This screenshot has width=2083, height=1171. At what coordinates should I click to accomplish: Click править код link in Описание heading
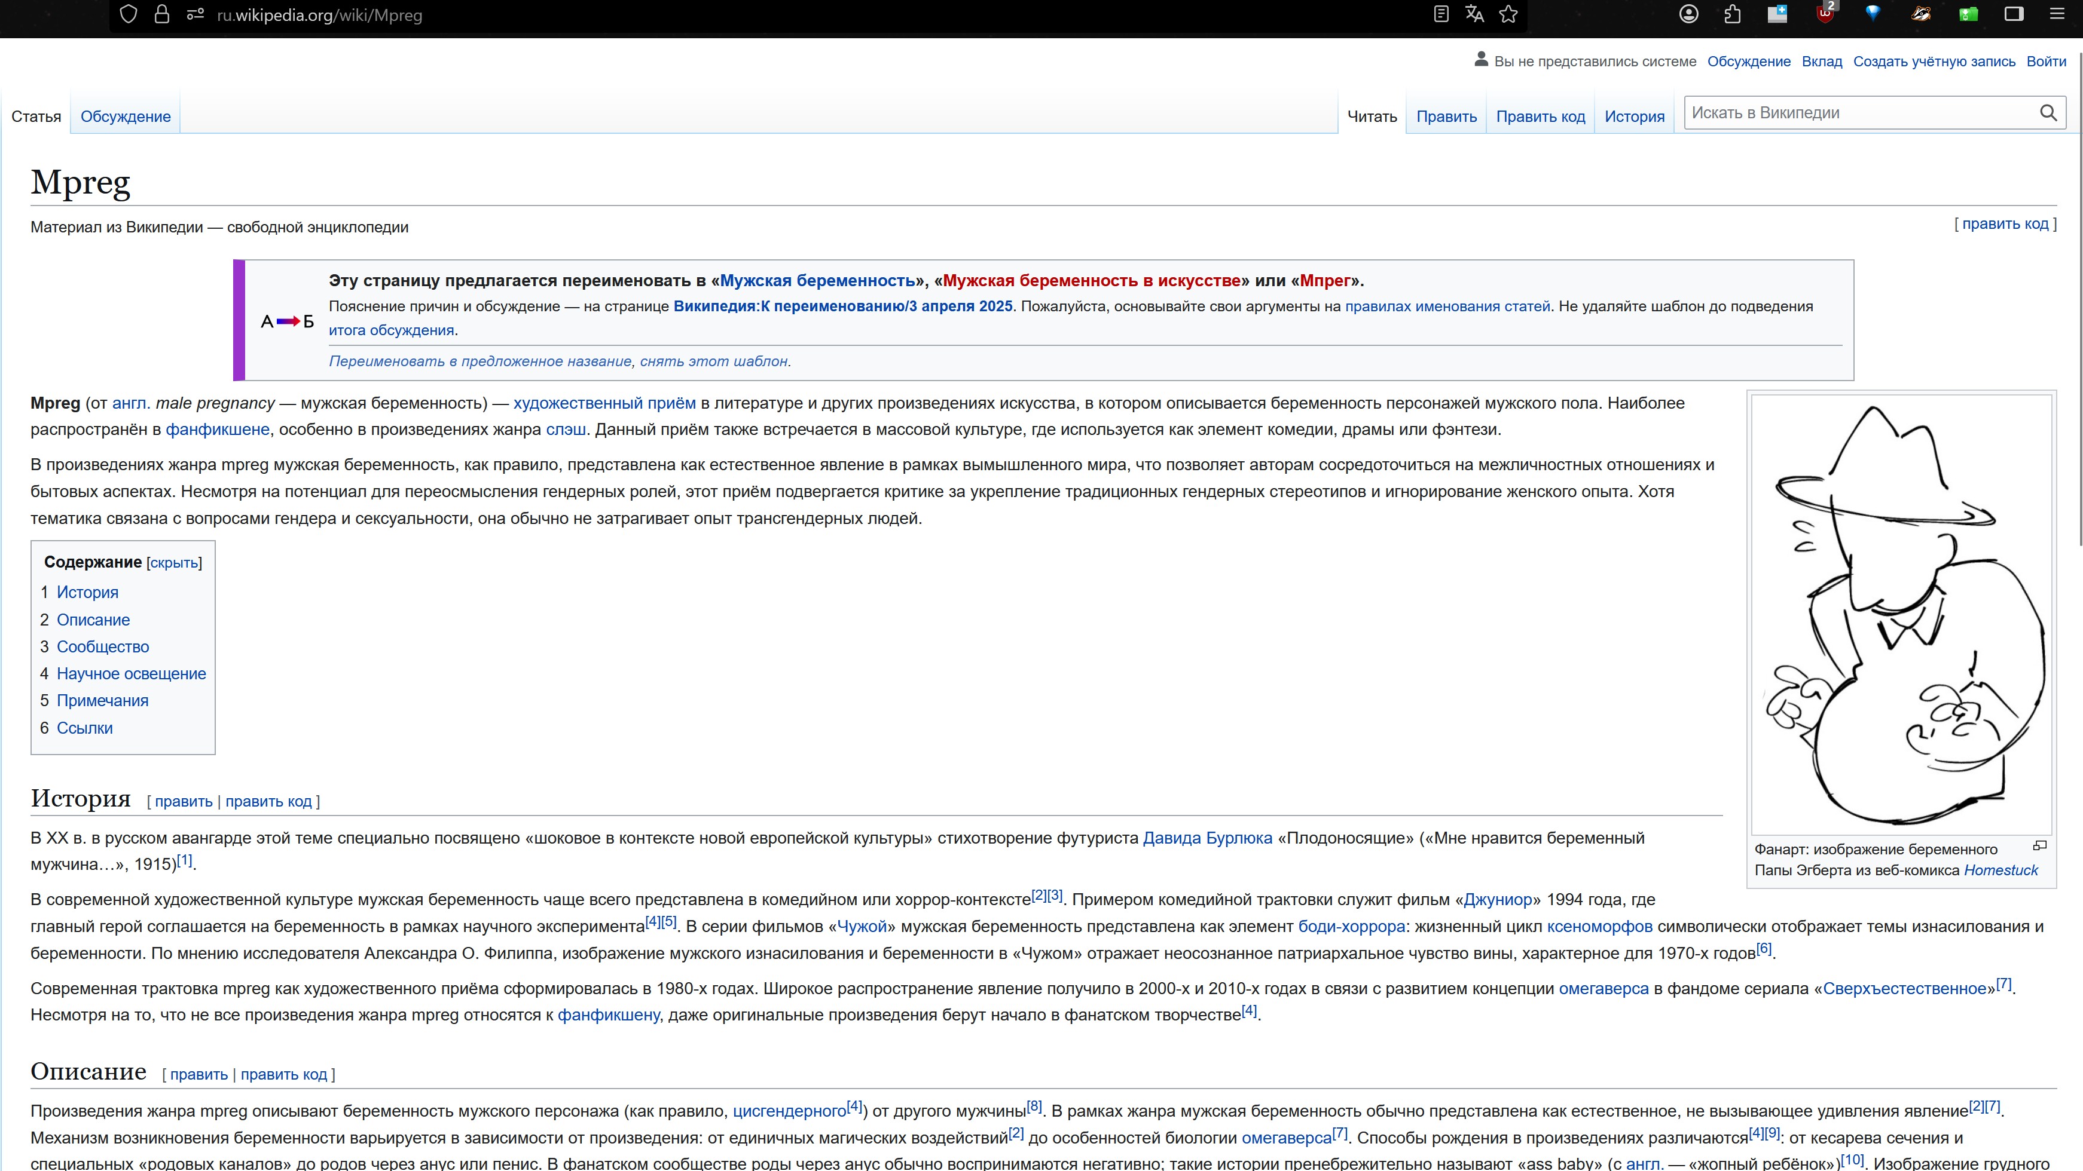coord(284,1075)
